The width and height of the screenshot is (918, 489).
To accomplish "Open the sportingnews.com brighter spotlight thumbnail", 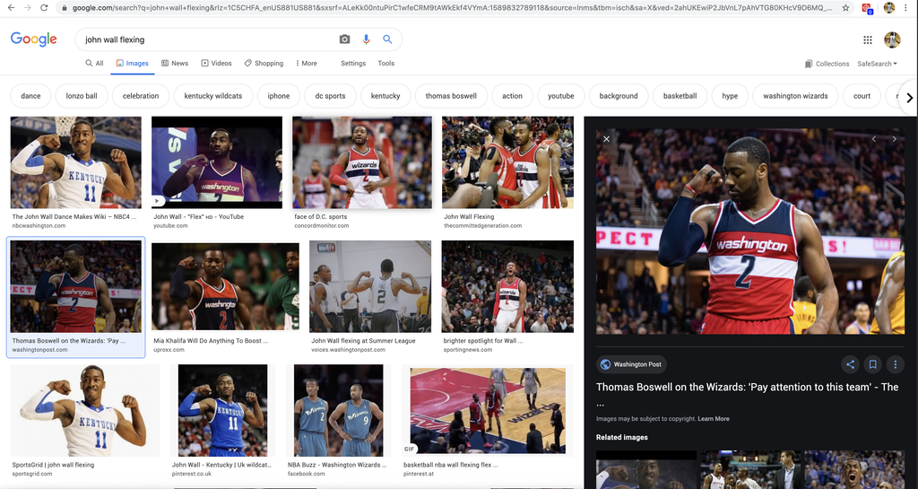I will [x=507, y=286].
